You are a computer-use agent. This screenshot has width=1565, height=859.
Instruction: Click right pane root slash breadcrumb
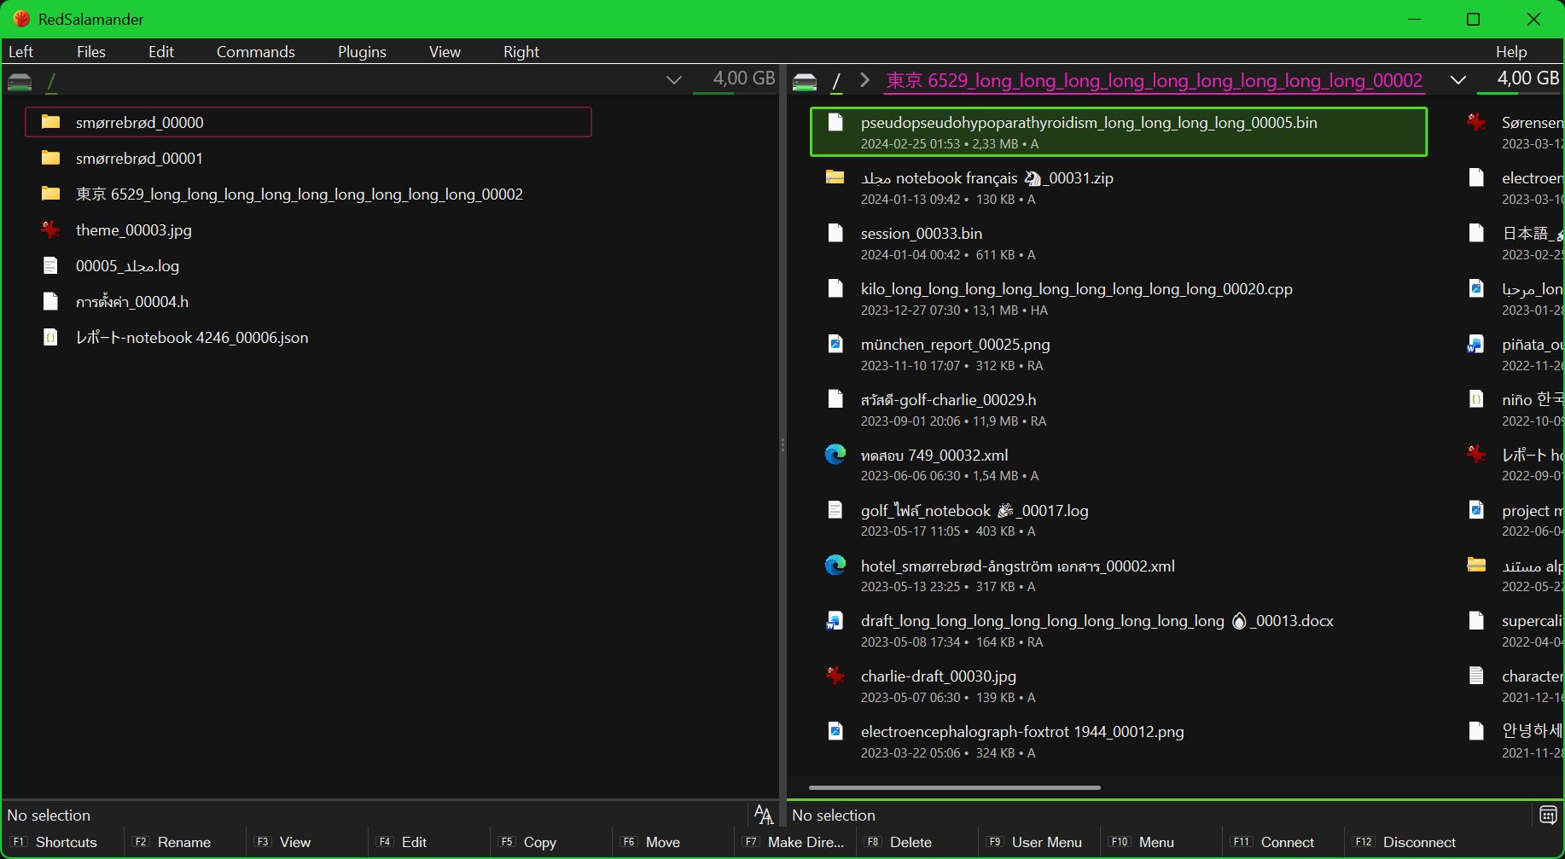836,81
